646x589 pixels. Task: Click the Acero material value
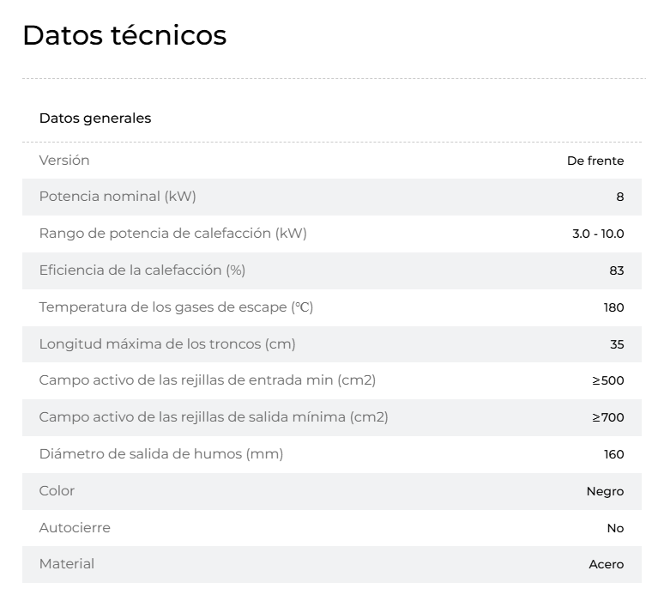606,564
